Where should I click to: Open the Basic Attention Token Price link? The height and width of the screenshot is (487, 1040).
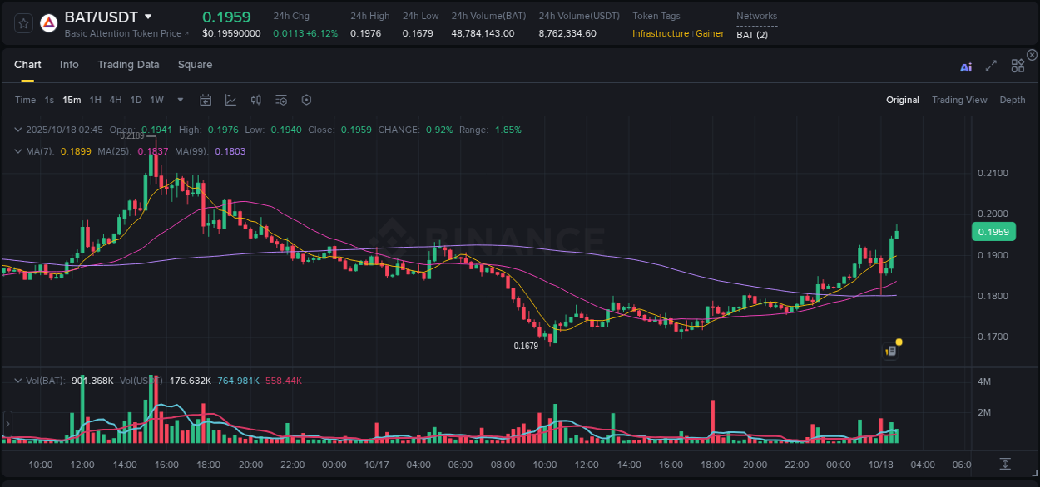click(x=126, y=33)
